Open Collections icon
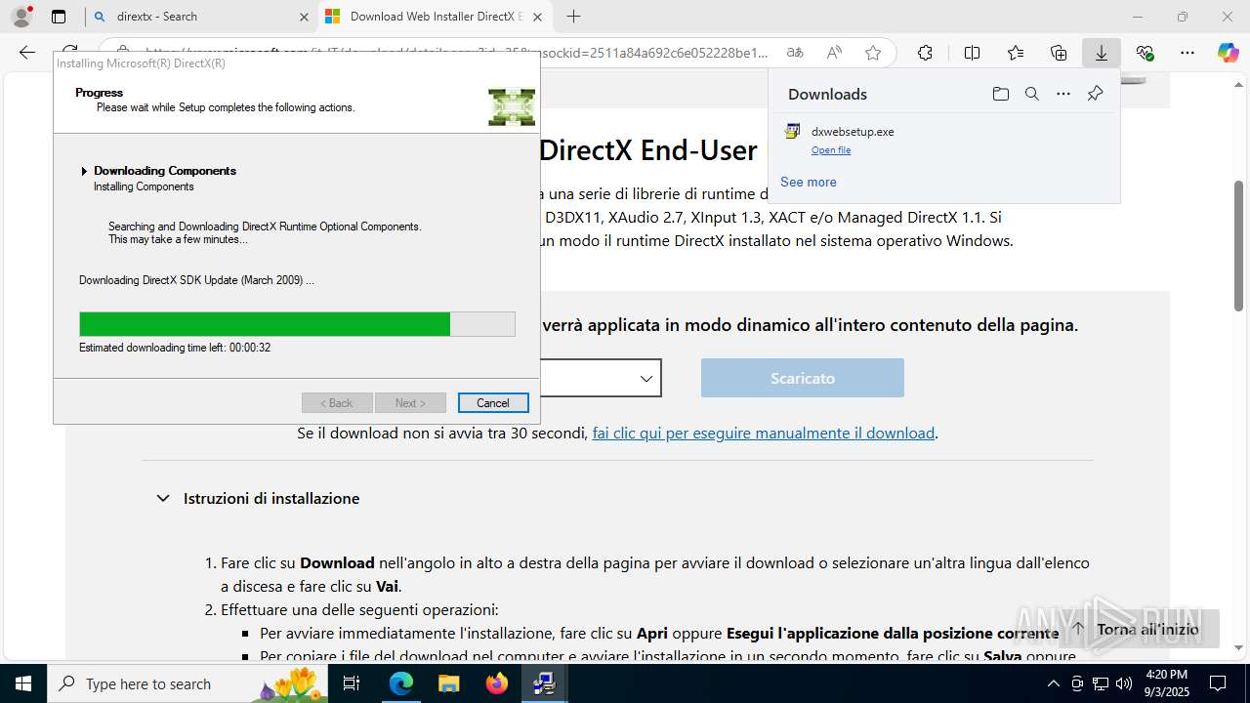 coord(1059,53)
